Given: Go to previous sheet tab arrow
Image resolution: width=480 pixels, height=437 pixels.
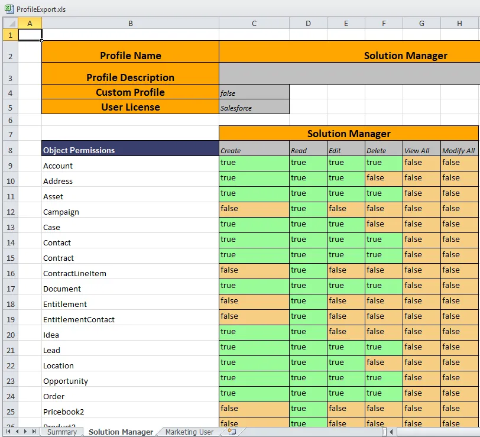Looking at the screenshot, I should (x=17, y=432).
